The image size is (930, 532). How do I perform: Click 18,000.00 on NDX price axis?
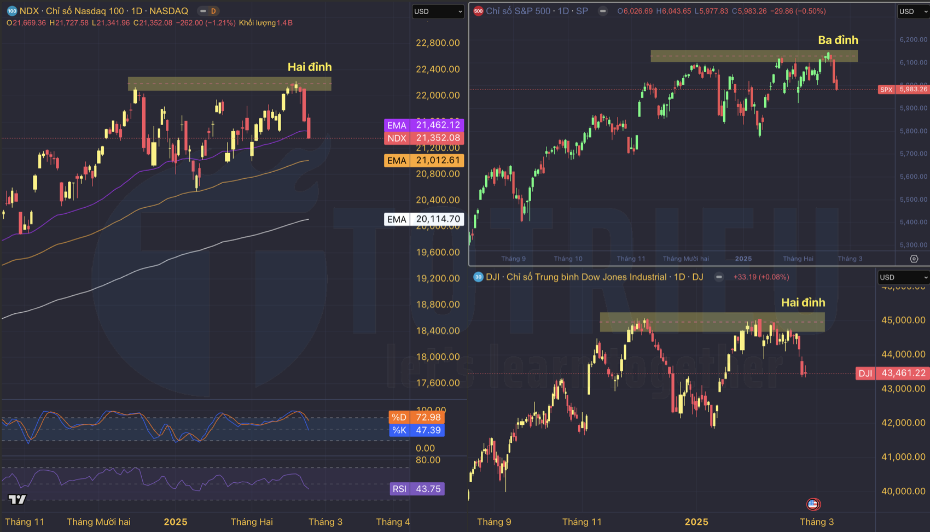438,356
